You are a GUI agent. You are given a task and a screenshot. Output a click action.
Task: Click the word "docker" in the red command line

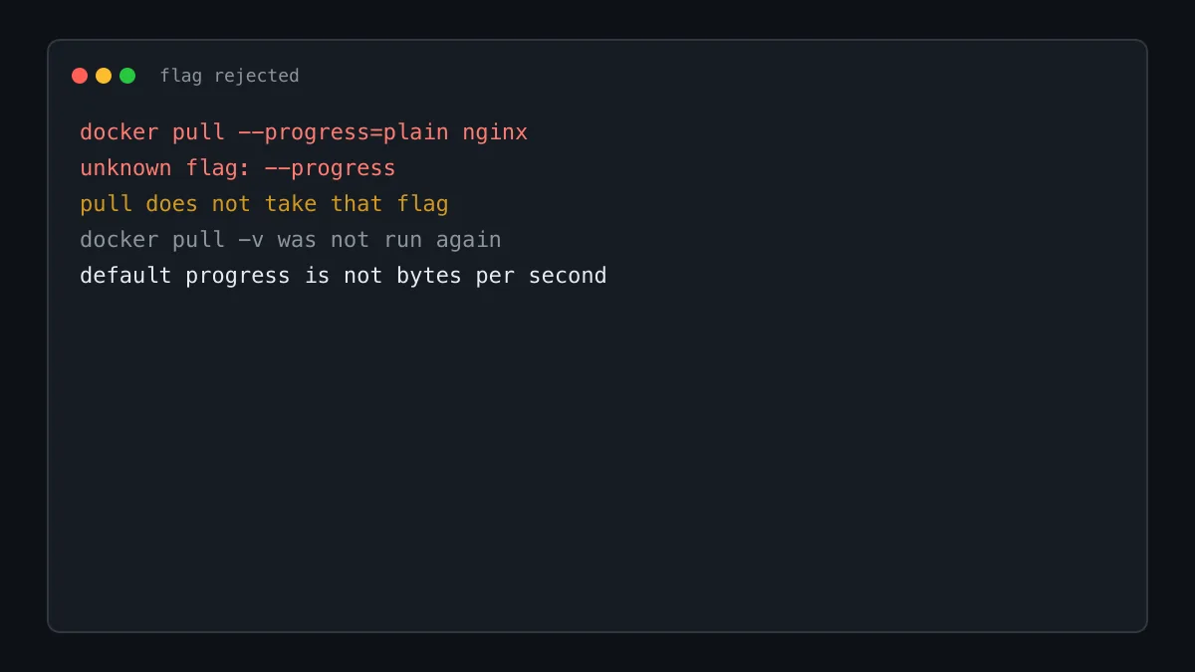click(119, 132)
